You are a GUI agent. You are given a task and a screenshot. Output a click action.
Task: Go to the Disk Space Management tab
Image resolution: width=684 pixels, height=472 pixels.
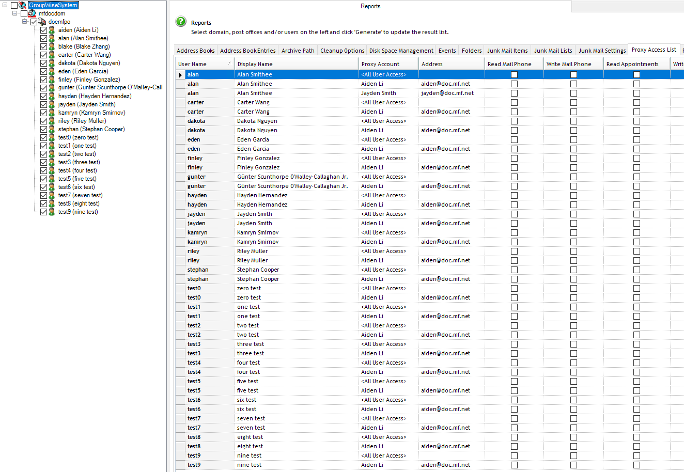point(401,51)
